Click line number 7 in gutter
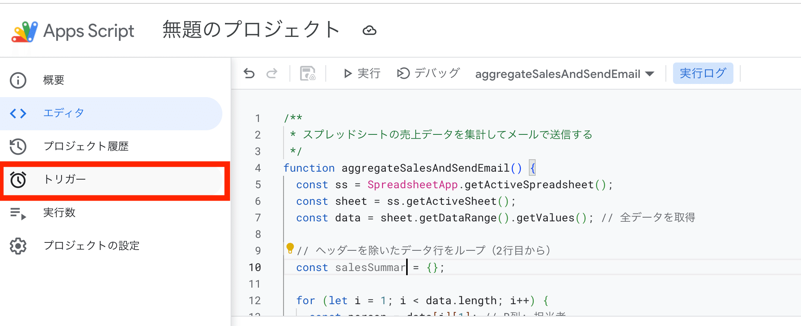This screenshot has width=801, height=326. point(258,218)
